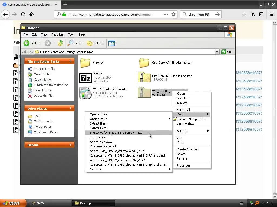
Task: Open the browser home page
Action: coord(32,14)
